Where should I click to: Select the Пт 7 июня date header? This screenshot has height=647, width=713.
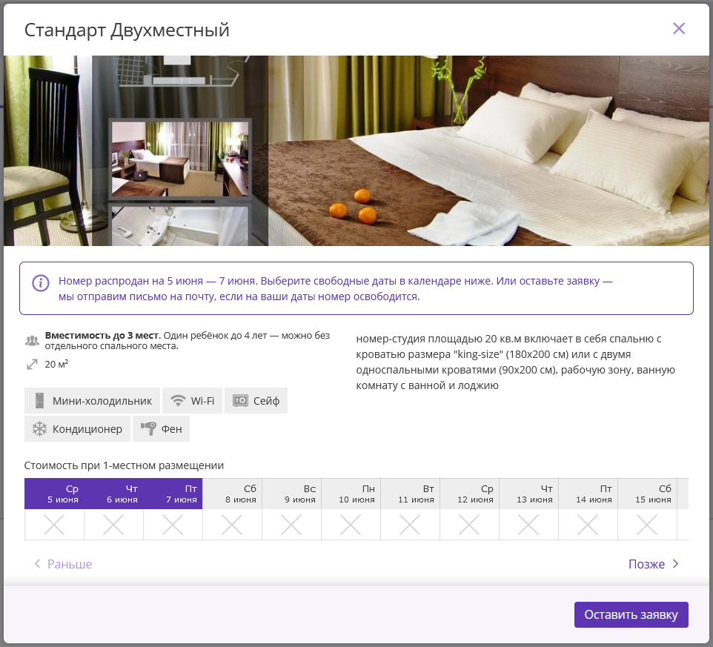click(173, 494)
